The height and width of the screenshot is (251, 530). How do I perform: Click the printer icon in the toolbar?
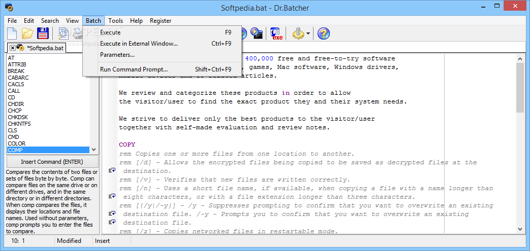(x=77, y=33)
